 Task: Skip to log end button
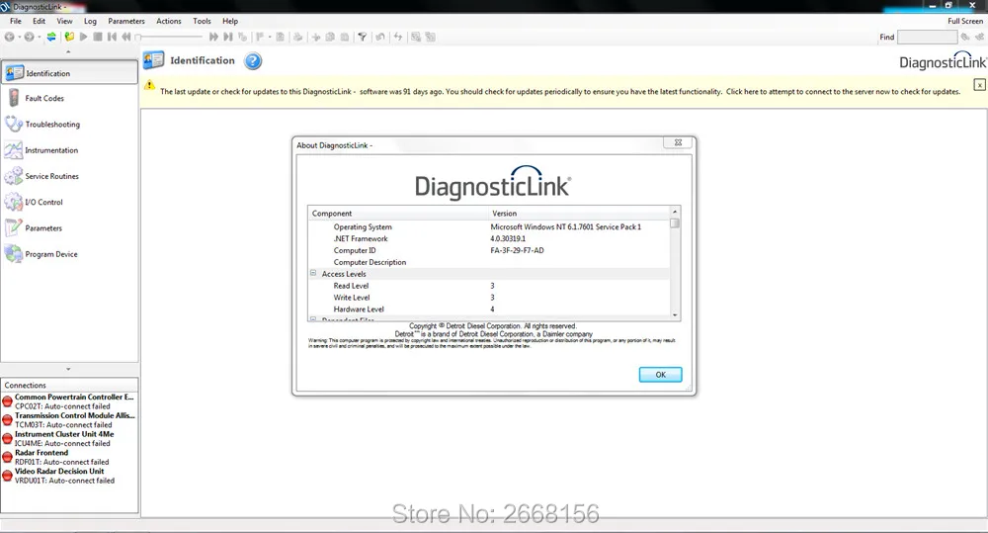click(x=228, y=37)
